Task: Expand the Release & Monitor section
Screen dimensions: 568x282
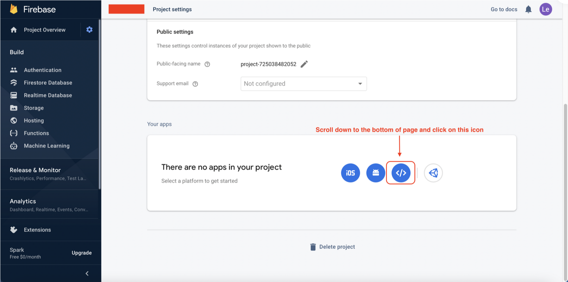Action: (49, 174)
